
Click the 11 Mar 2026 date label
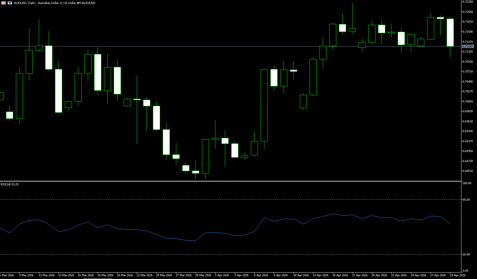(x=47, y=275)
